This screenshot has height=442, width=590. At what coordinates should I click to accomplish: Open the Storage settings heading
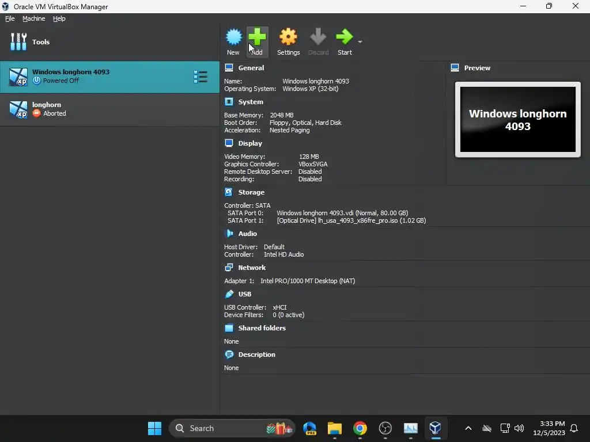[251, 192]
